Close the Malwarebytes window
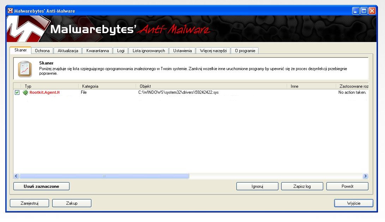Image resolution: width=385 pixels, height=222 pixels. click(x=372, y=11)
